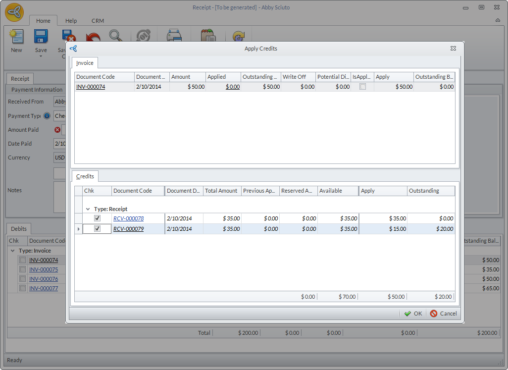Open the RCV-000078 document link
Image resolution: width=508 pixels, height=370 pixels.
click(x=128, y=218)
